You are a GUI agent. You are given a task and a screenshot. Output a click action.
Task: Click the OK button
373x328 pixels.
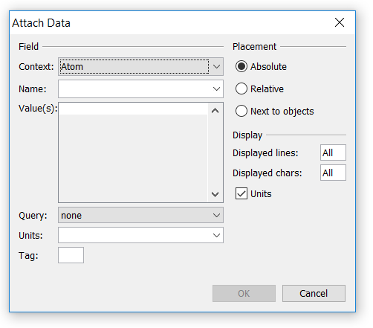pyautogui.click(x=244, y=293)
